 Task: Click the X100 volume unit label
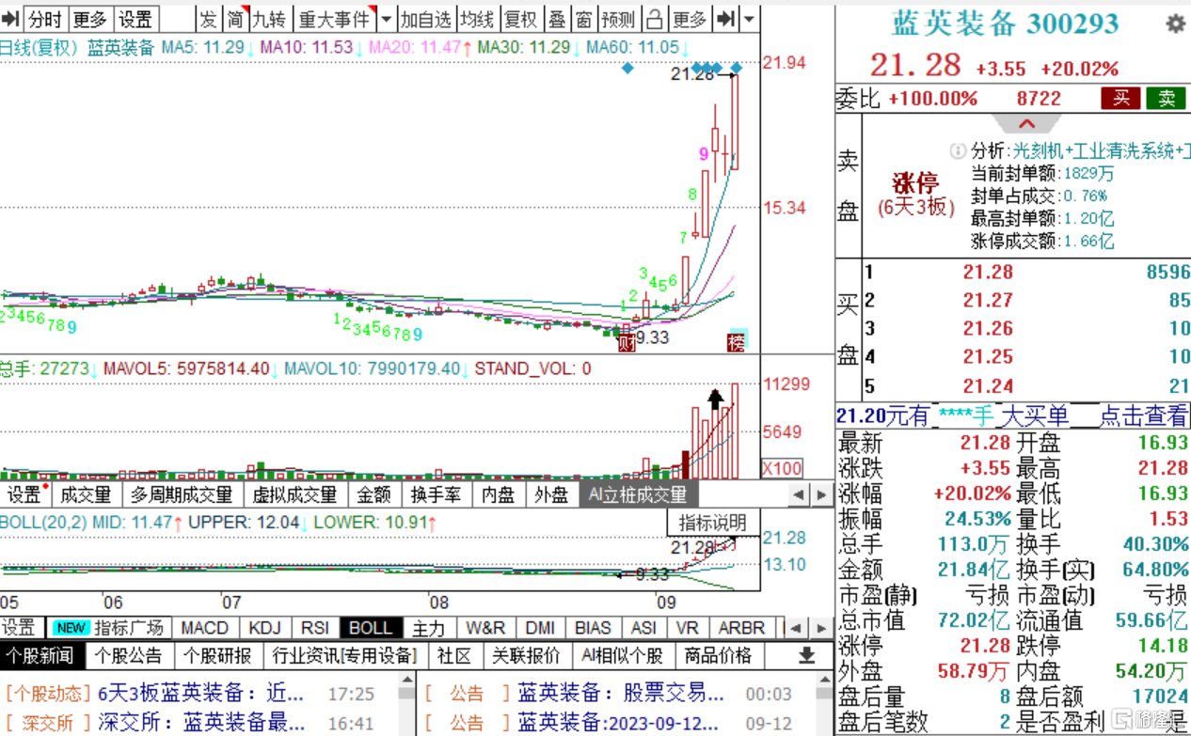[782, 468]
